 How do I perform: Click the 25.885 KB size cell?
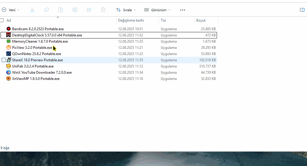point(208,29)
